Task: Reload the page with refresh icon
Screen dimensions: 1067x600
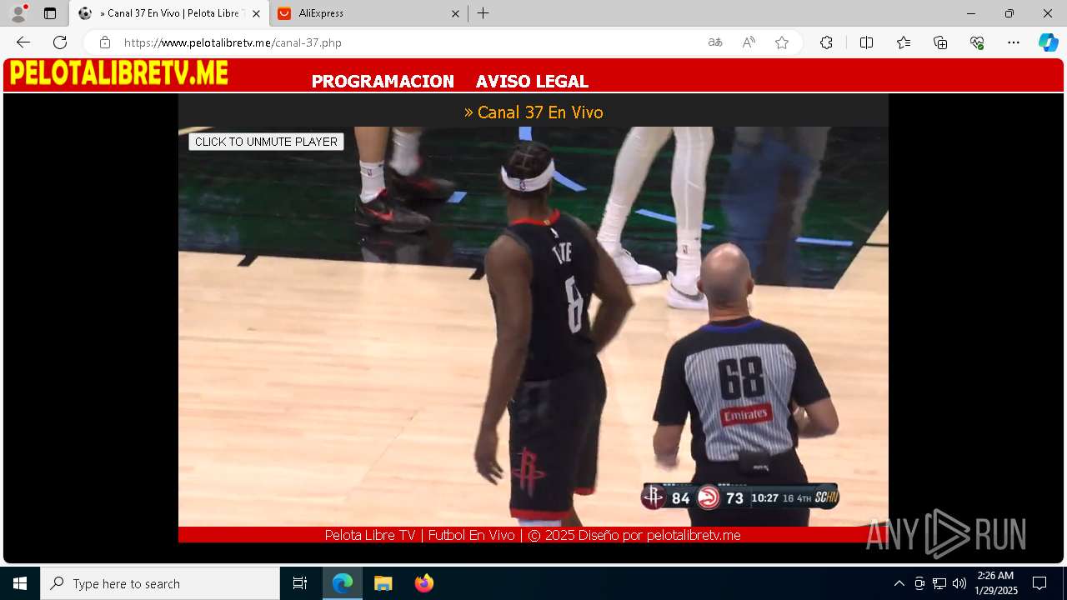Action: [60, 42]
